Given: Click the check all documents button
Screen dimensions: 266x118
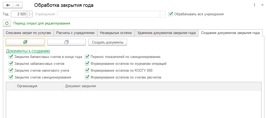Looking at the screenshot, I should (x=25, y=42).
